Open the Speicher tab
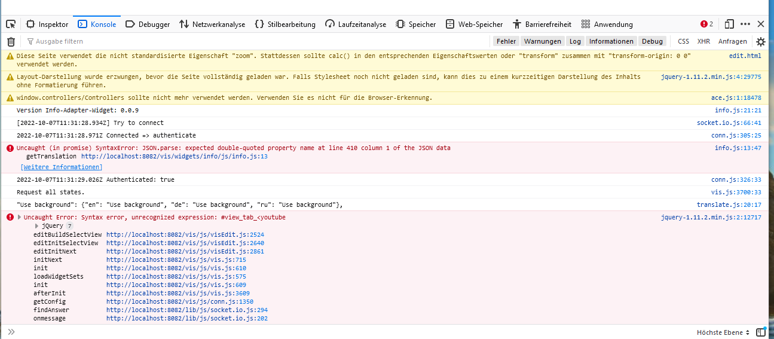774x339 pixels. pyautogui.click(x=416, y=25)
